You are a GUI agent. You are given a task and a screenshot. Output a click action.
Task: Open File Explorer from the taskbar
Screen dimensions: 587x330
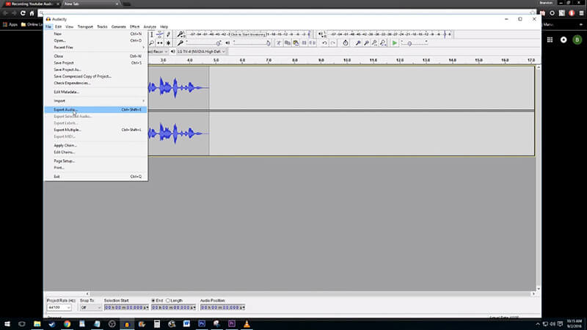[x=37, y=324]
